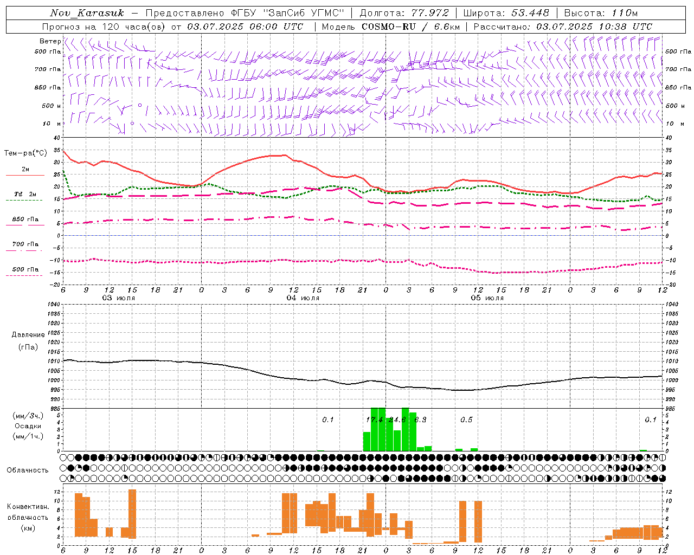
Task: Click forecast range text Прогноз на 120 часа(ов)
Action: (x=105, y=27)
